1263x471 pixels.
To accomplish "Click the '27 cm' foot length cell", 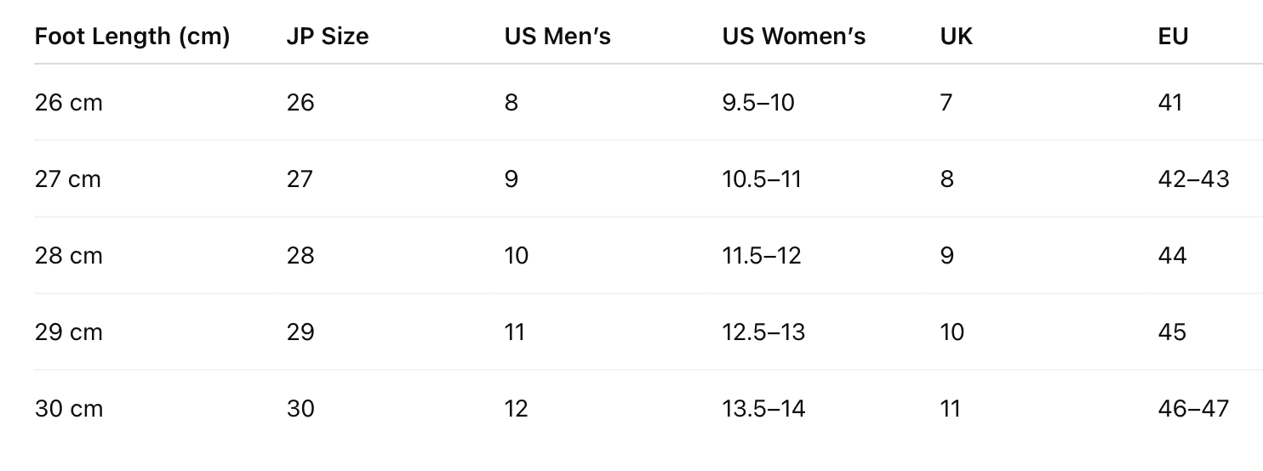I will coord(68,179).
